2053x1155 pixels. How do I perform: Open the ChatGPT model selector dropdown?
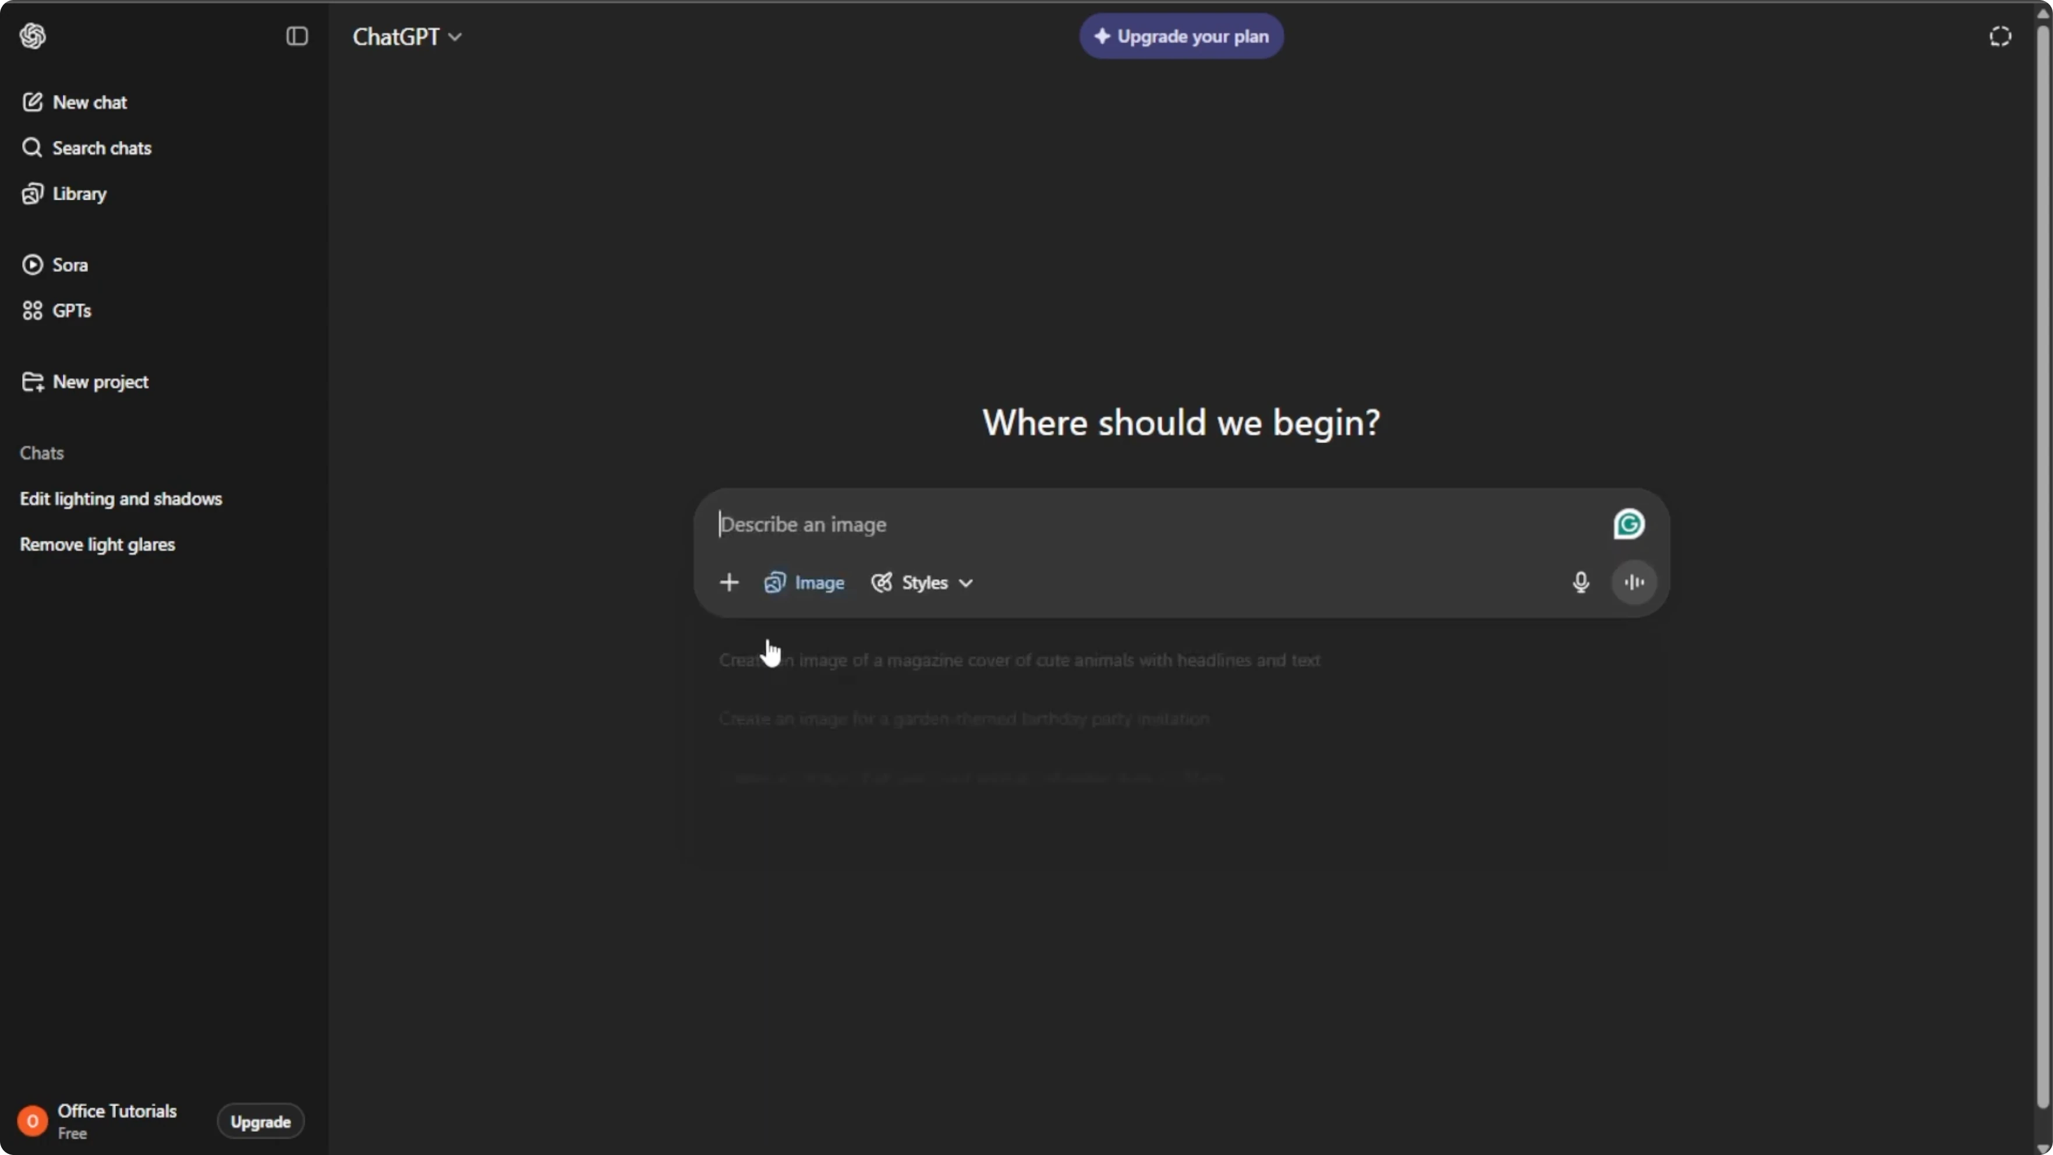click(407, 37)
